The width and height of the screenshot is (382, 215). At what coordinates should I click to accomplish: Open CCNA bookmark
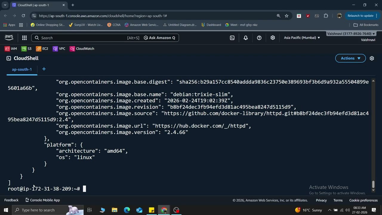(114, 25)
